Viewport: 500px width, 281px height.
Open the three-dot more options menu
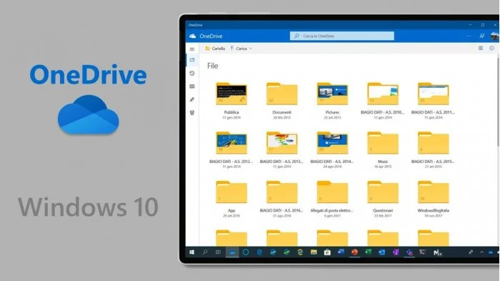(x=469, y=36)
